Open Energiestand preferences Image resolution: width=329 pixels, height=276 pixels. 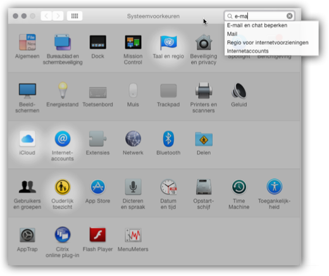click(63, 91)
